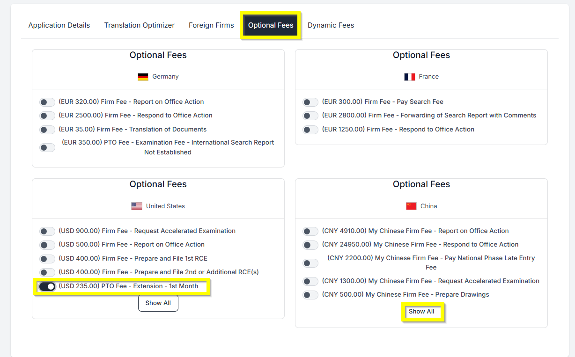Enable the International Search Report Not Established fee
Viewport: 575px width, 357px height.
47,147
